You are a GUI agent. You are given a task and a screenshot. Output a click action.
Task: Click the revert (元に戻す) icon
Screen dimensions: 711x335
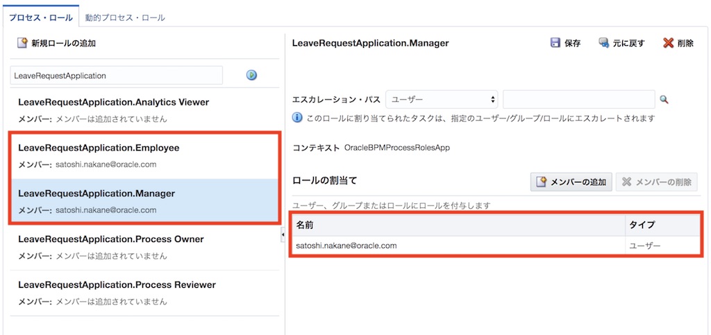[603, 43]
